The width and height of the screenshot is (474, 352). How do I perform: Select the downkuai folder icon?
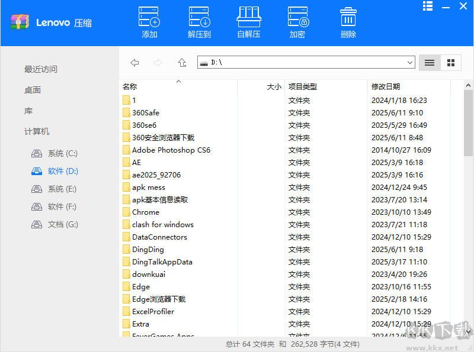pos(126,274)
